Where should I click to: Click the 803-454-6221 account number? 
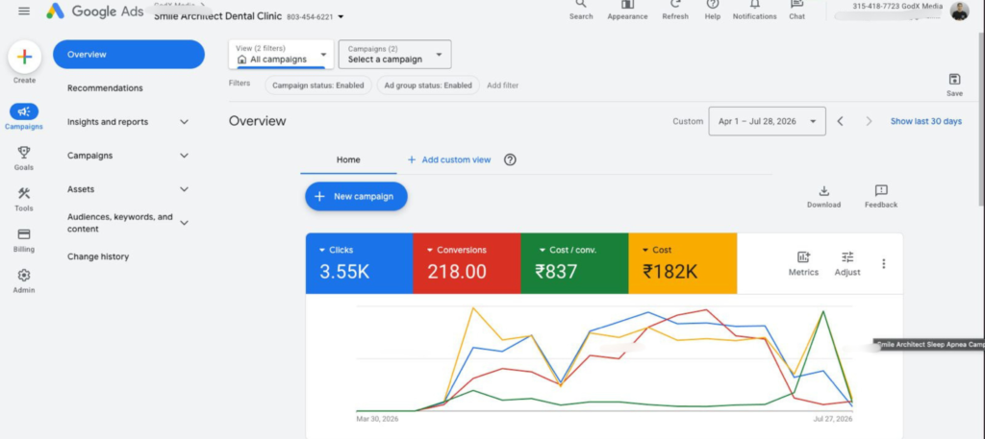310,17
